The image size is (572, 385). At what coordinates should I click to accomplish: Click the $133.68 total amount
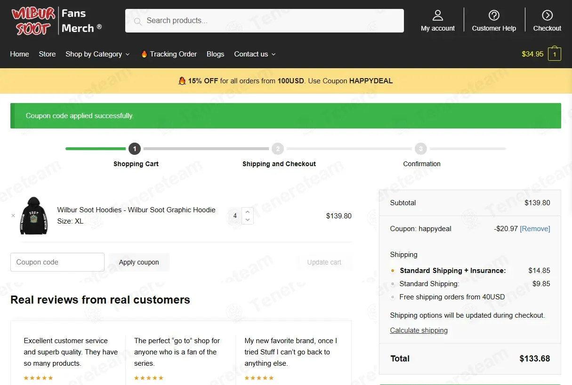(x=535, y=359)
